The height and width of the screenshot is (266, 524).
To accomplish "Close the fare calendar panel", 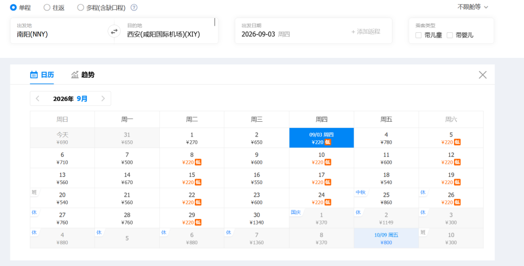I will pos(483,75).
